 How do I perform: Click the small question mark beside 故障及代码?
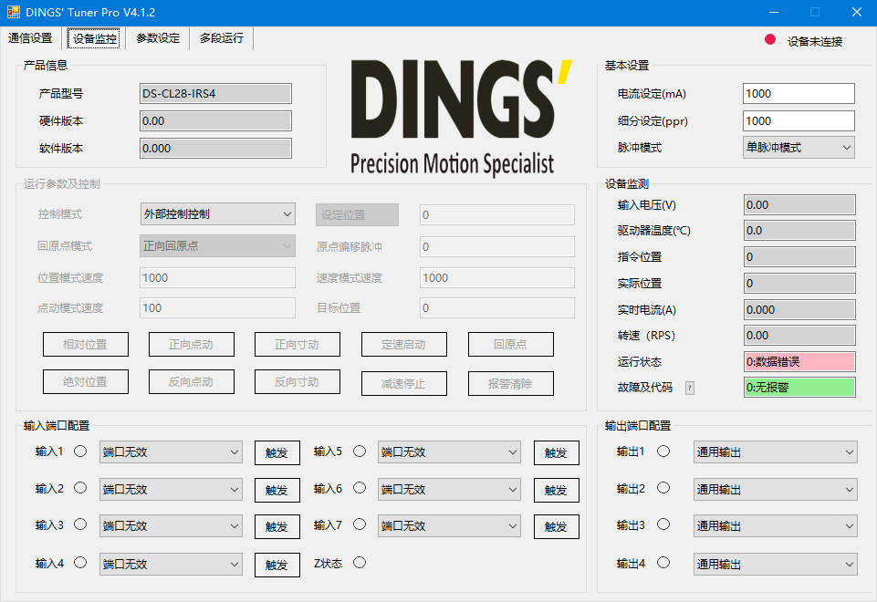[690, 388]
